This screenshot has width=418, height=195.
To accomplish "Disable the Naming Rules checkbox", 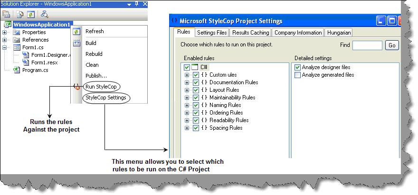I will click(196, 105).
